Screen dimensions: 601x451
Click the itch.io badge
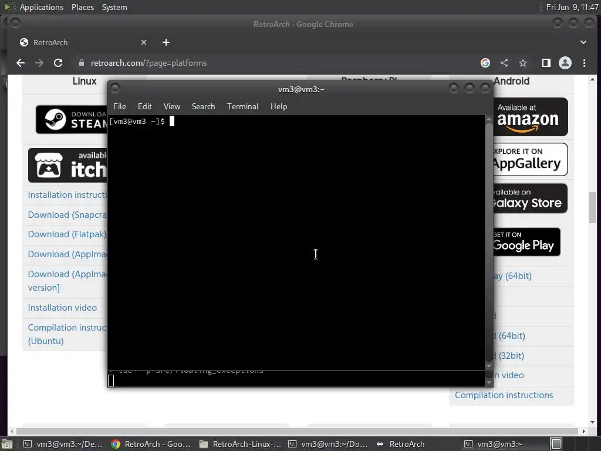(67, 165)
